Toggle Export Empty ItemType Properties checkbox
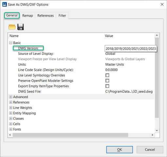Viewport: 167px width, 157px height. (x=107, y=86)
